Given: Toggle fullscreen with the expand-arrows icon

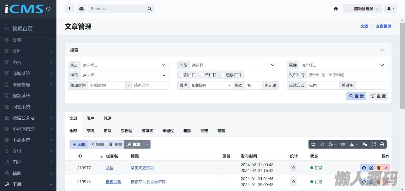Looking at the screenshot, I should tap(374, 144).
